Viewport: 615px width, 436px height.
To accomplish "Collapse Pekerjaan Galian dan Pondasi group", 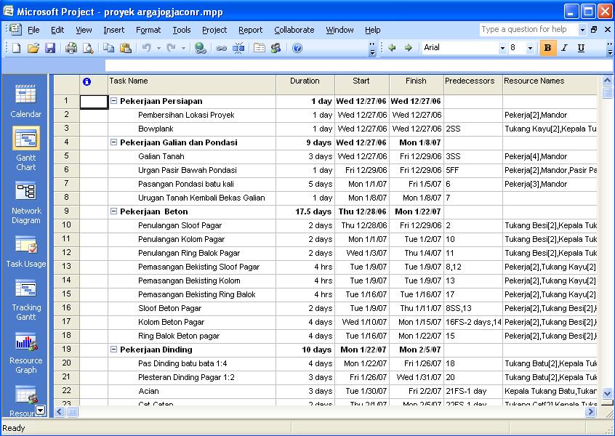I will coord(113,142).
